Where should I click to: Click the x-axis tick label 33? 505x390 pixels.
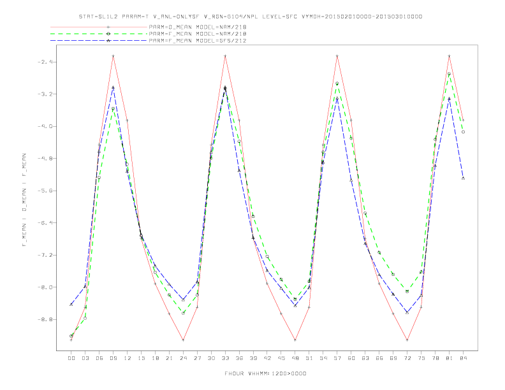point(225,358)
